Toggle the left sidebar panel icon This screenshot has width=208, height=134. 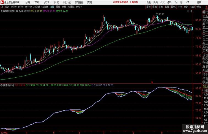tap(2, 7)
